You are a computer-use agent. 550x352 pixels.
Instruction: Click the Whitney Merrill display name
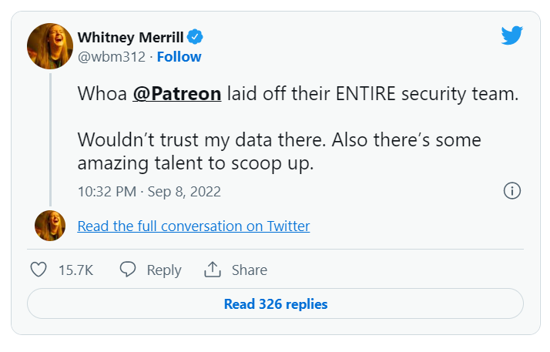(x=131, y=37)
